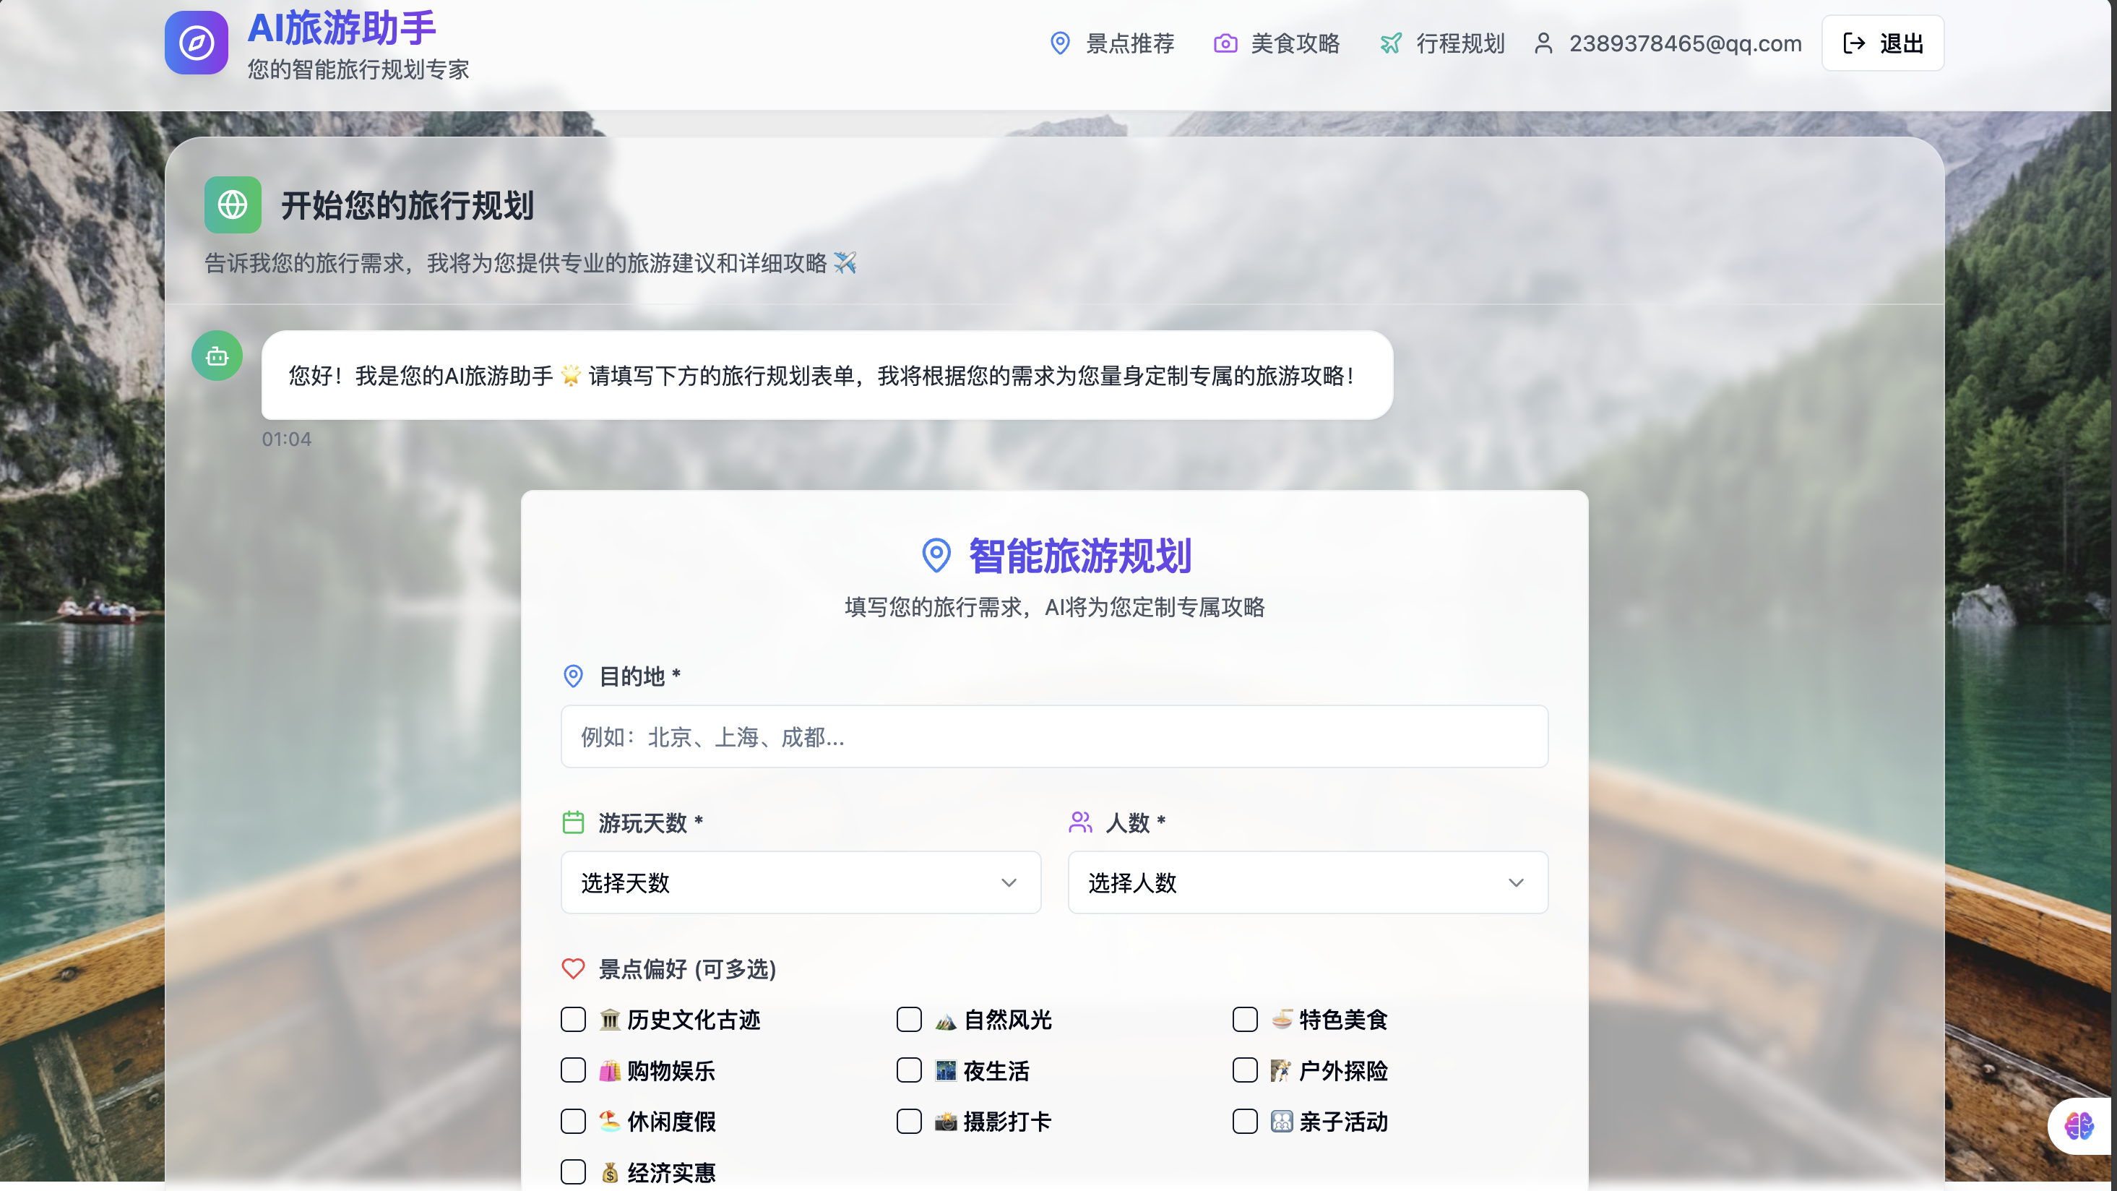This screenshot has height=1191, width=2117.
Task: Go to 行程规划 in navigation
Action: coord(1442,43)
